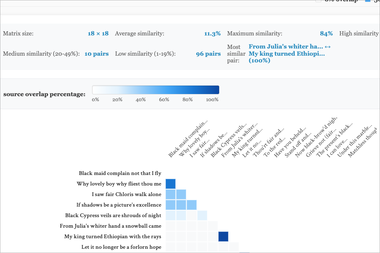Click the dark blue cell in the Why lovely boy row
Screen dimensions: 380x253
pyautogui.click(x=170, y=184)
